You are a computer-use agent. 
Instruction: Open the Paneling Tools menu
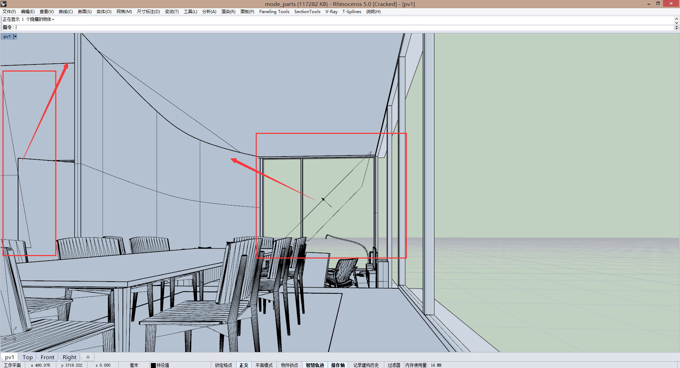pos(274,12)
